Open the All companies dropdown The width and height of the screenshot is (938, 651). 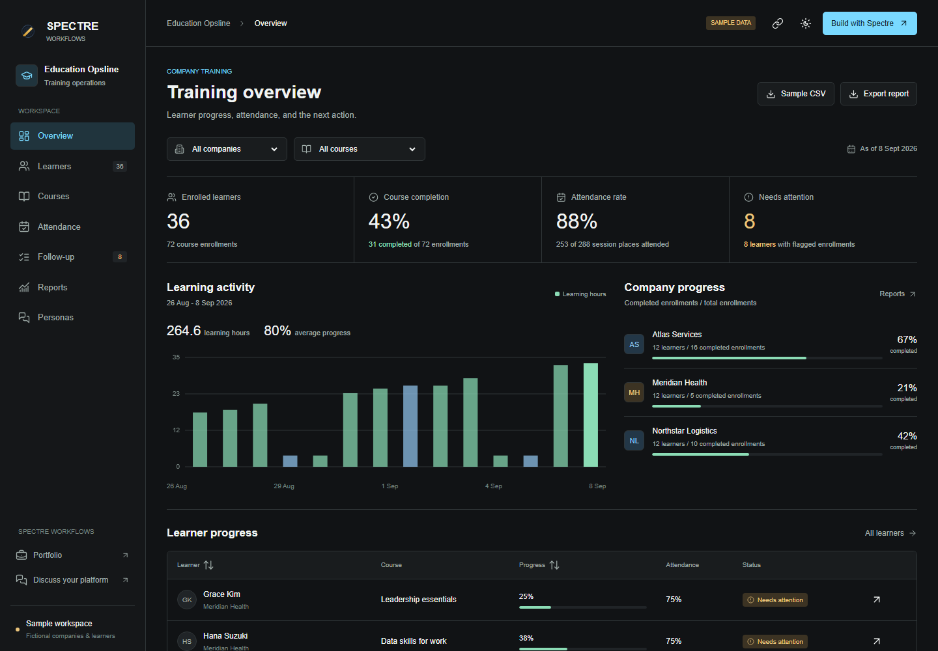tap(227, 149)
